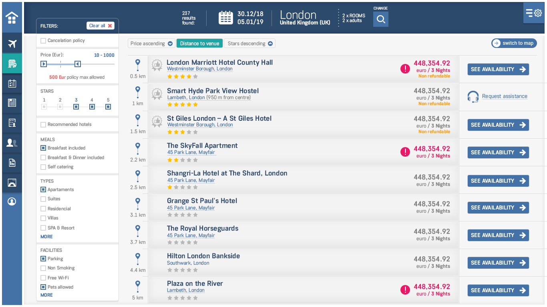Viewport: 547px width, 307px height.
Task: Select the 1 star rating box
Action: (x=44, y=107)
